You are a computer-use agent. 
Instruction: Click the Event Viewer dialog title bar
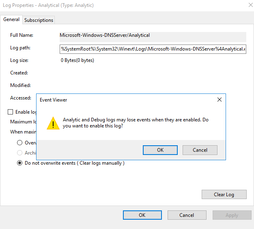coord(126,100)
